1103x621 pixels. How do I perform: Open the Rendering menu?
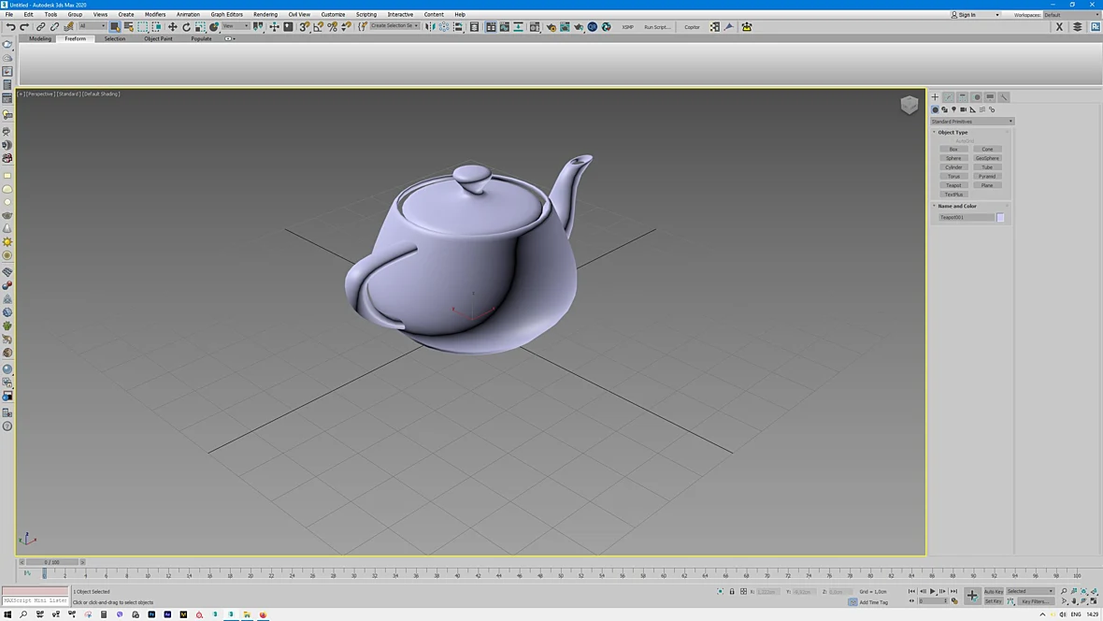click(265, 14)
